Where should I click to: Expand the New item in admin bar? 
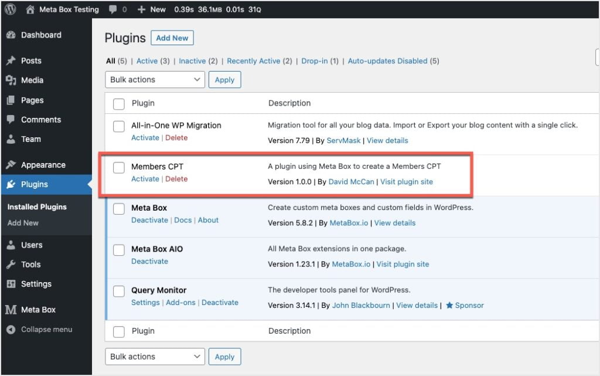coord(151,9)
